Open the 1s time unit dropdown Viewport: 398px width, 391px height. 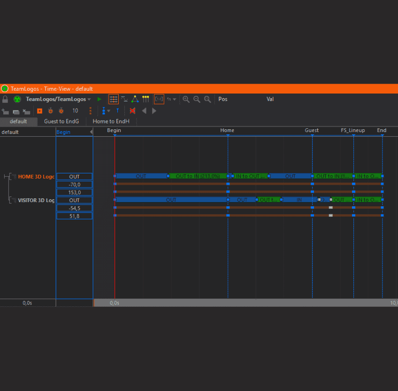[172, 99]
